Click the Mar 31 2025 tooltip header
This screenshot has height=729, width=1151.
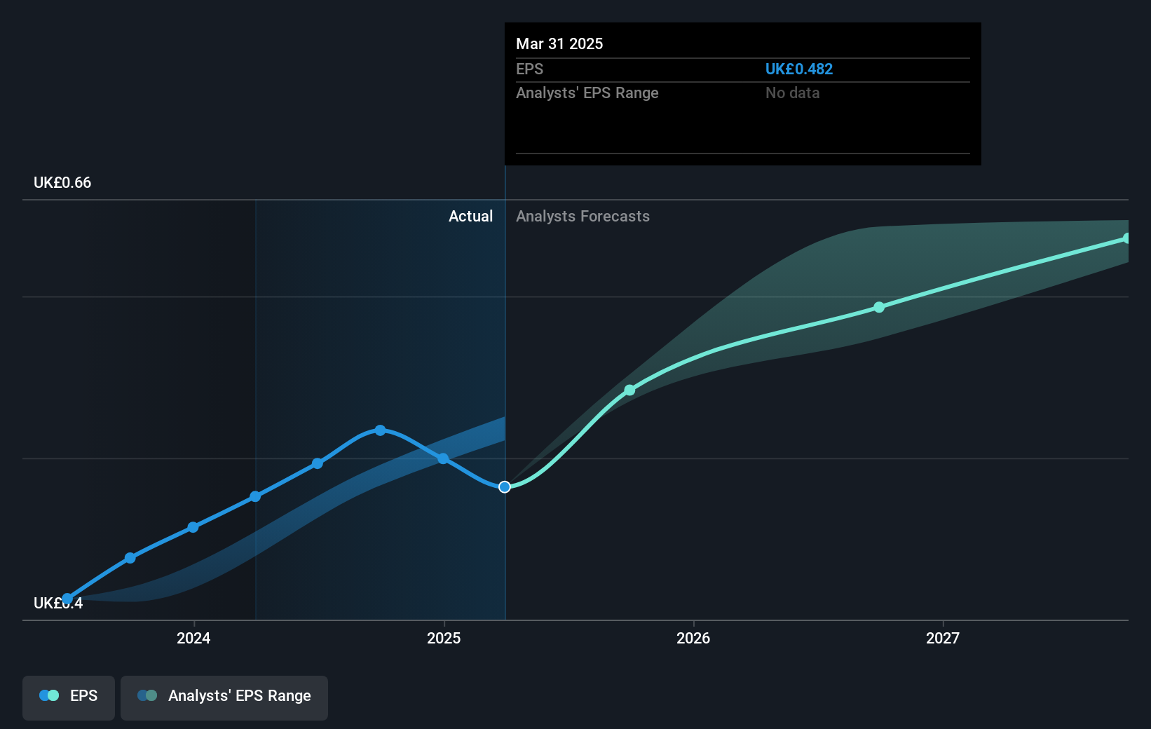tap(559, 44)
